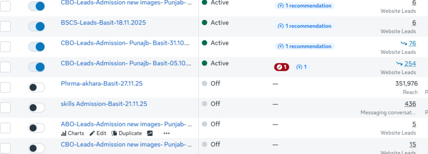The width and height of the screenshot is (428, 154).
Task: Duplicate the ABO-Leads-Admission campaign
Action: click(127, 133)
